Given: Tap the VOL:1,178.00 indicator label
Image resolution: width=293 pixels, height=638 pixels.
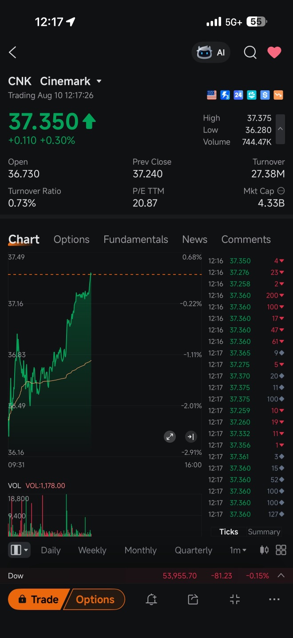Looking at the screenshot, I should 45,485.
